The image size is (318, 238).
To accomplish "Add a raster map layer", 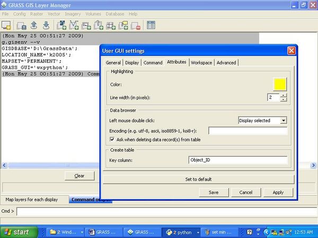I will point(61,25).
